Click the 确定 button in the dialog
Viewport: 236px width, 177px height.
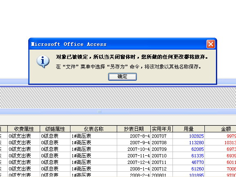[x=123, y=77]
